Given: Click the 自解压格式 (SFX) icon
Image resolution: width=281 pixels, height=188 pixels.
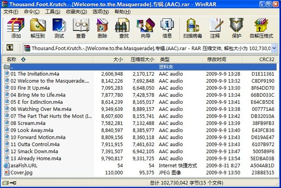Looking at the screenshot, I should (x=261, y=25).
